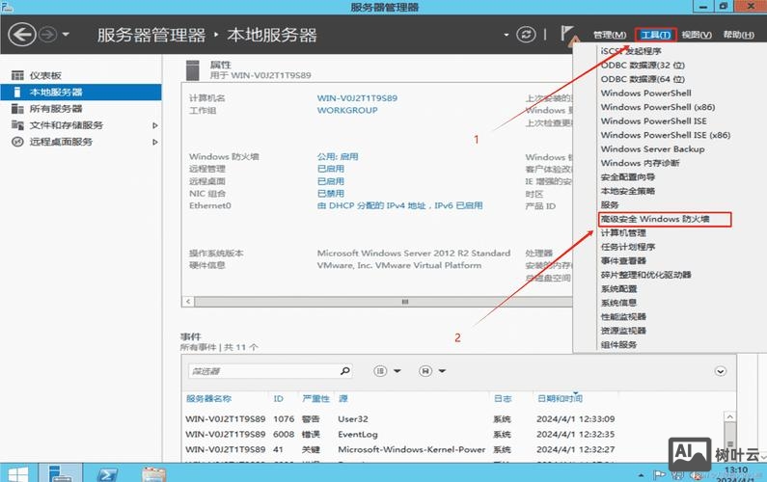Select the 所有服务器 icon in sidebar
767x482 pixels.
coord(16,109)
